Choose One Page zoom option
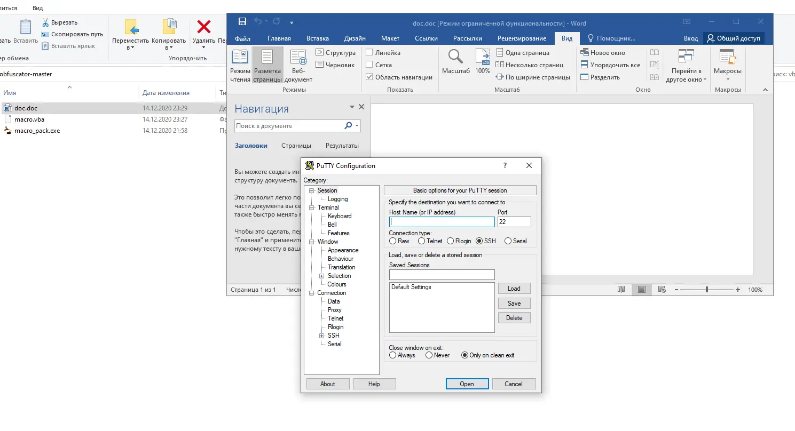Viewport: 795px width, 431px height. tap(523, 53)
